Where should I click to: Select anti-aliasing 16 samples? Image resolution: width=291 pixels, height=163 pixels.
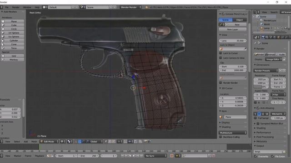point(267,114)
